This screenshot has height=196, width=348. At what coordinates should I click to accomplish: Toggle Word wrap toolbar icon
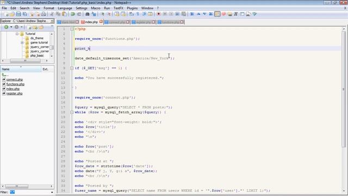point(132,14)
